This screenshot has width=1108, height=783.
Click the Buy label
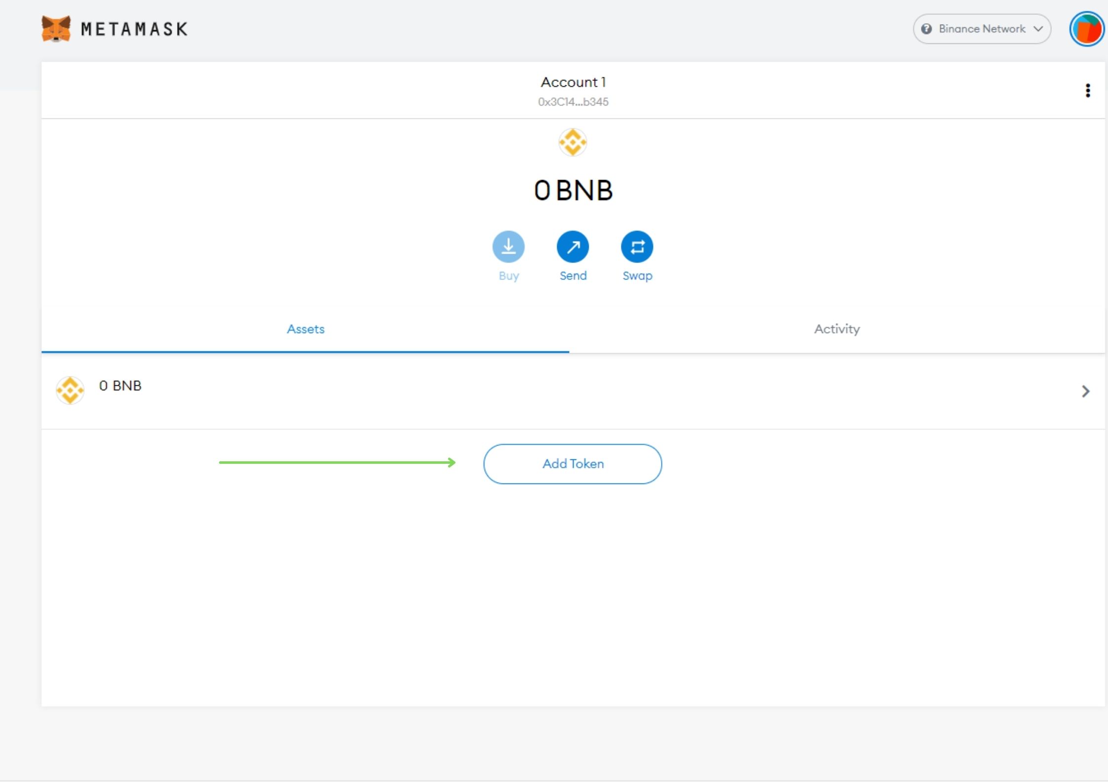click(x=508, y=276)
